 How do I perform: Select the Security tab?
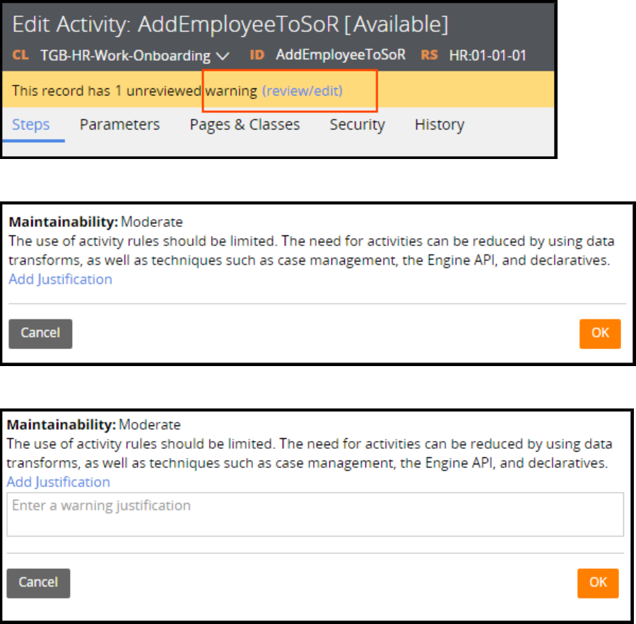357,125
